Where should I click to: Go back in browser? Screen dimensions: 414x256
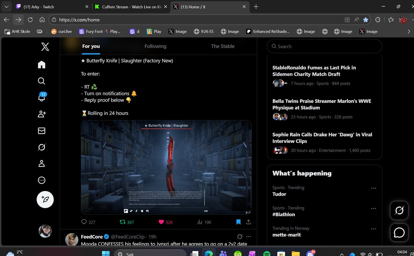coord(7,20)
